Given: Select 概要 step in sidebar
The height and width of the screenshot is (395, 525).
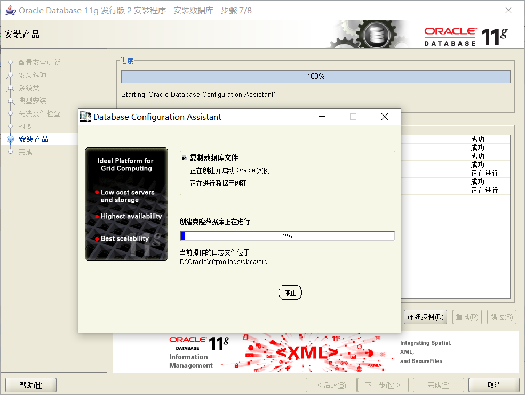Looking at the screenshot, I should (x=26, y=126).
